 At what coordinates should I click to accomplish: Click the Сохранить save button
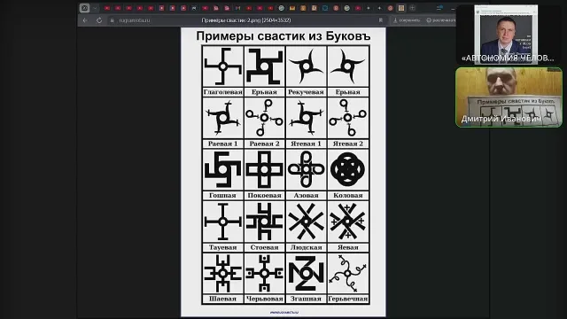(407, 20)
